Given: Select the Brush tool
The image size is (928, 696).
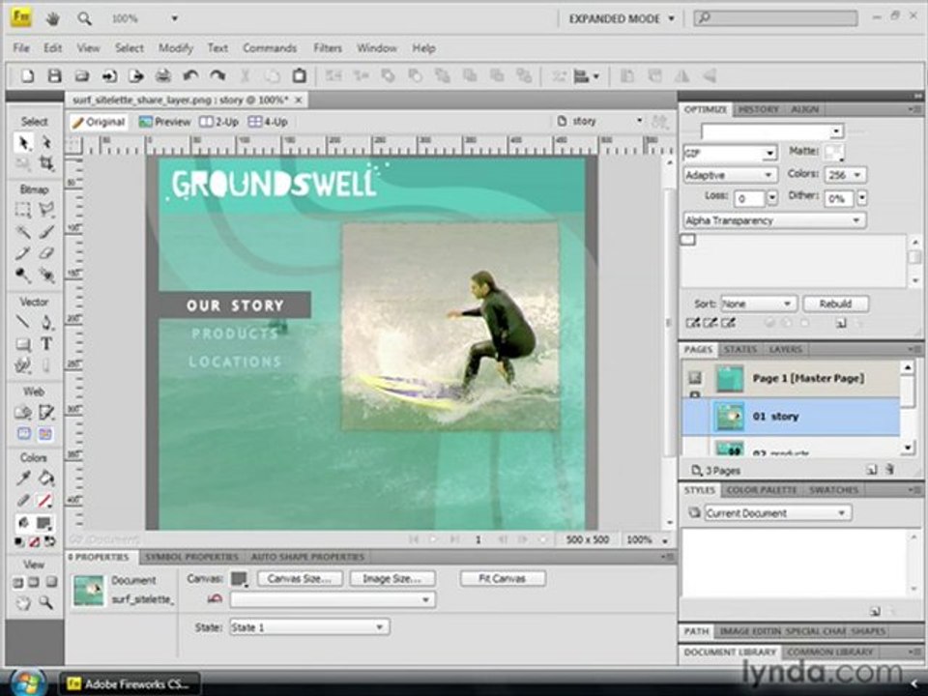Looking at the screenshot, I should click(x=46, y=231).
